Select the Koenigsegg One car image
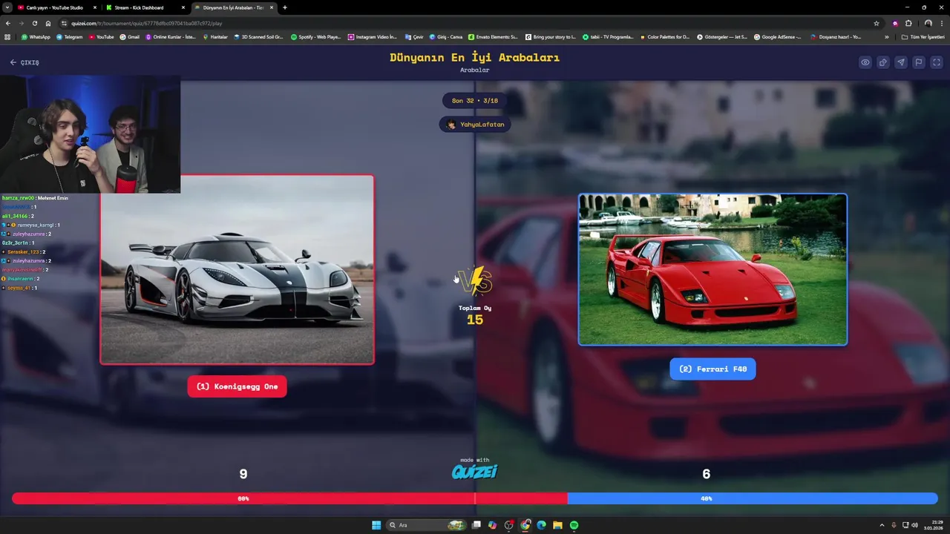 point(237,270)
